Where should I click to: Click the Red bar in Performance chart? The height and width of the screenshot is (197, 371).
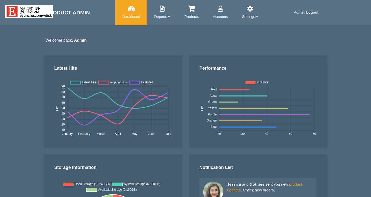(234, 90)
